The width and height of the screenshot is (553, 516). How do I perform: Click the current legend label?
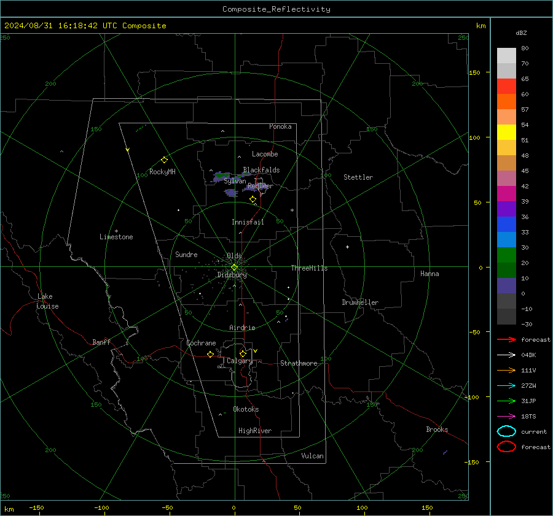tap(534, 431)
